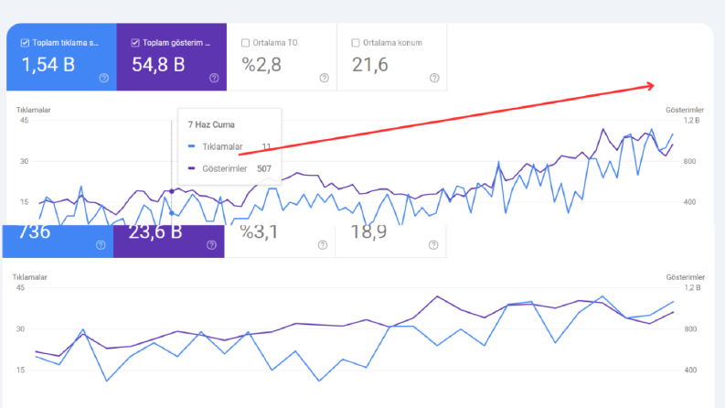The width and height of the screenshot is (725, 408).
Task: Open help icon on %3,1 card
Action: (323, 244)
